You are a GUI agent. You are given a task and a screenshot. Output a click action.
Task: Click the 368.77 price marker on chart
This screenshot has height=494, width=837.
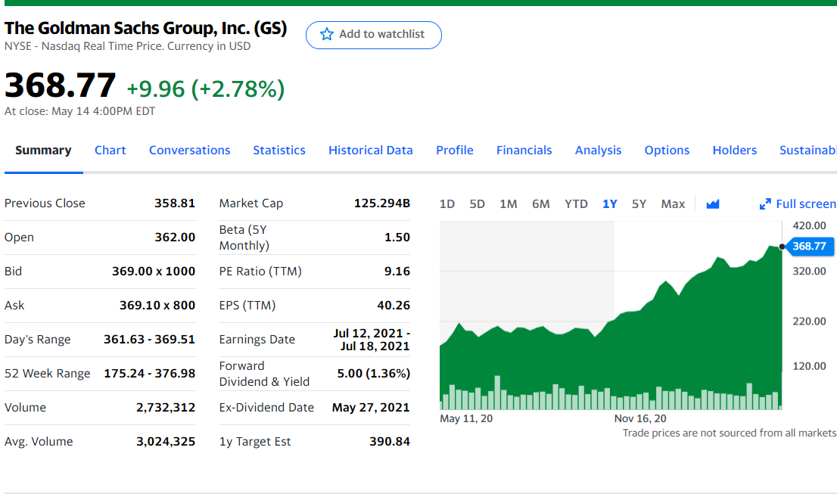[809, 247]
